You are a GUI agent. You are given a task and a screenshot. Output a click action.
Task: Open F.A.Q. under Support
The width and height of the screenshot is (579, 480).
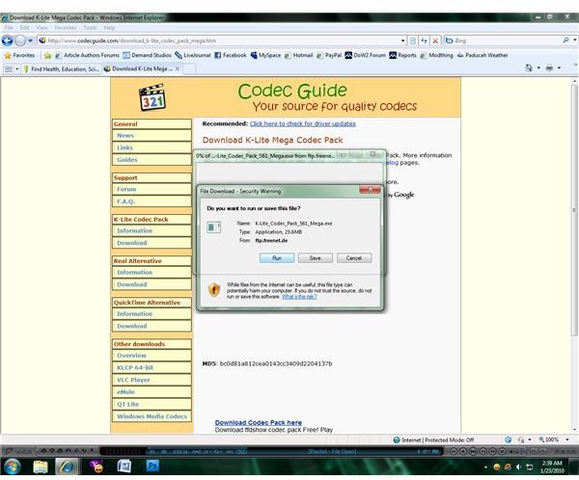152,201
